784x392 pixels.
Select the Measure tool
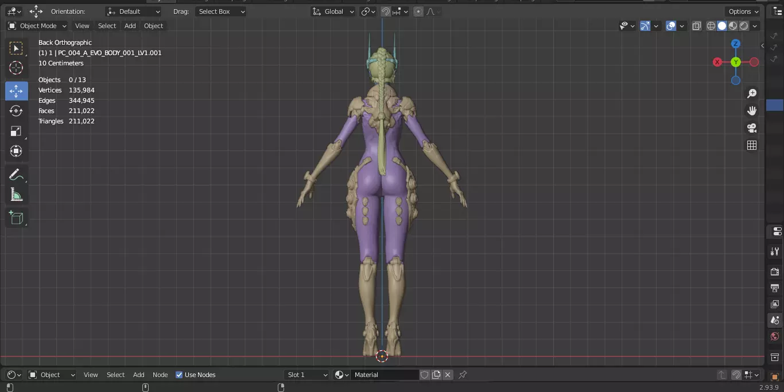point(16,195)
